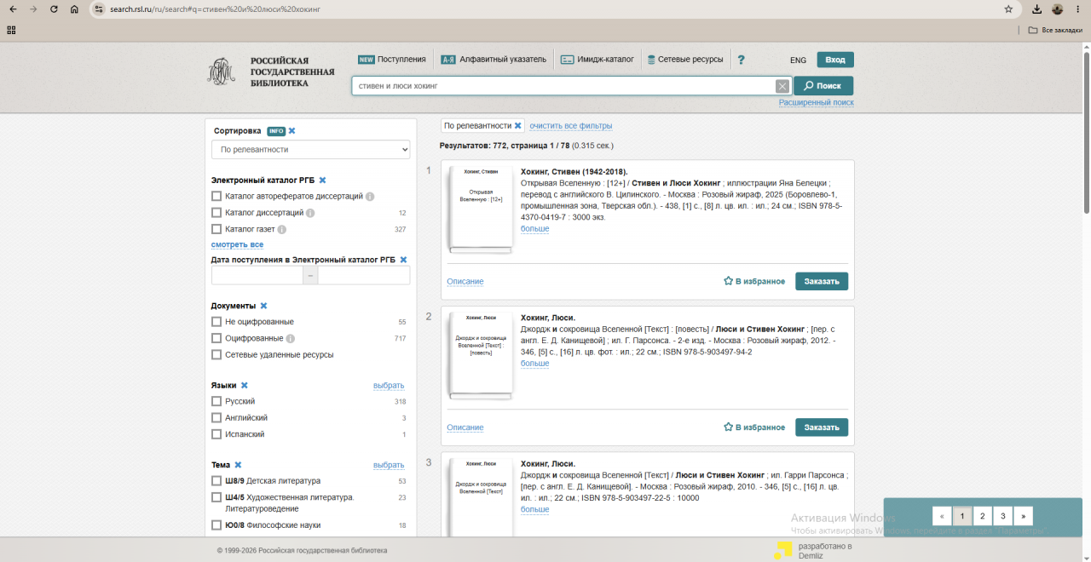The width and height of the screenshot is (1091, 562).
Task: Expand больше for result 3
Action: pos(534,509)
